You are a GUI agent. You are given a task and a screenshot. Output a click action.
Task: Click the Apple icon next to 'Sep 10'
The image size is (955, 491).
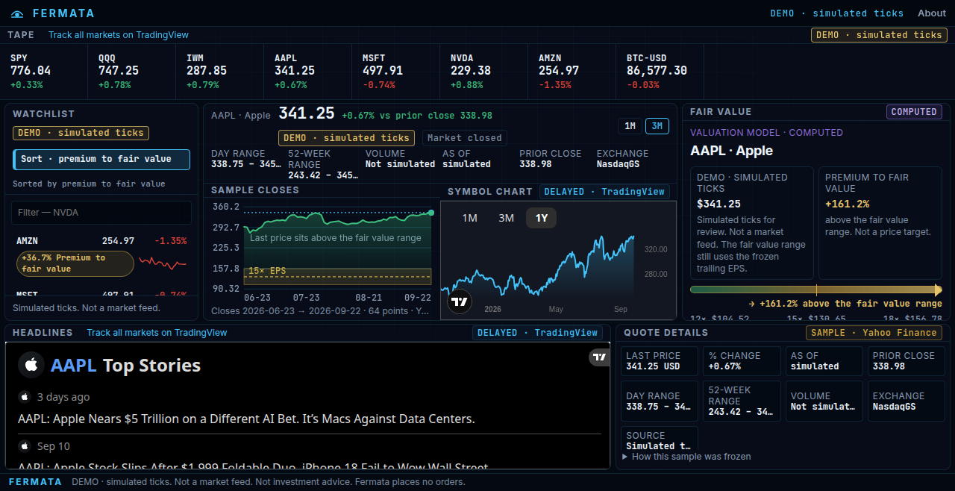tap(25, 446)
